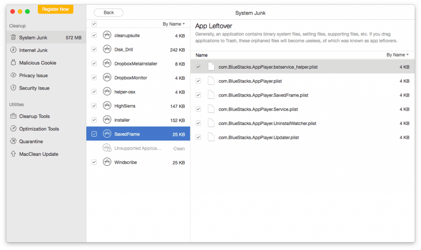Click the Name column header
Screen dimensions: 421x250
[201, 55]
